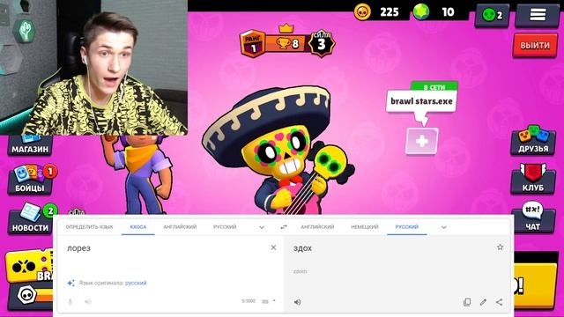Expand keyboard input options arrow
The height and width of the screenshot is (317, 564).
(x=274, y=301)
